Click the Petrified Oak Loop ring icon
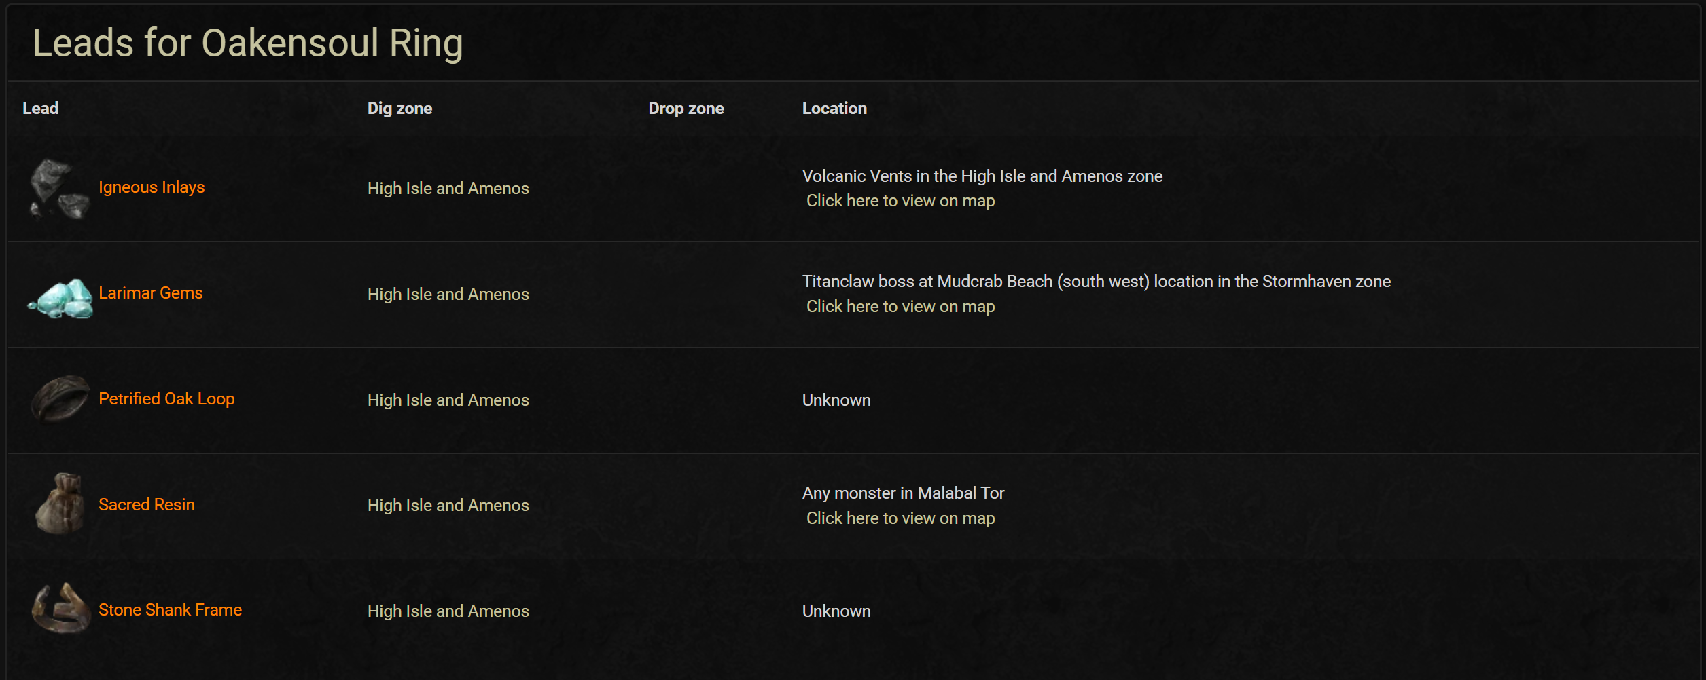This screenshot has width=1706, height=680. click(x=60, y=399)
